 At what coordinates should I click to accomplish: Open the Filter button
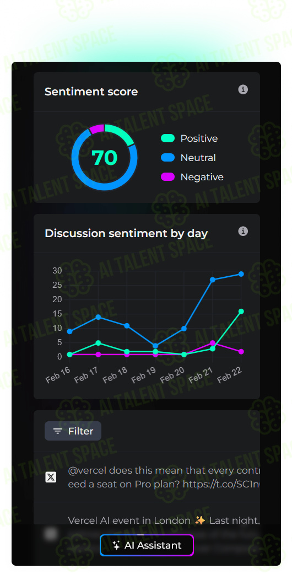(x=73, y=431)
